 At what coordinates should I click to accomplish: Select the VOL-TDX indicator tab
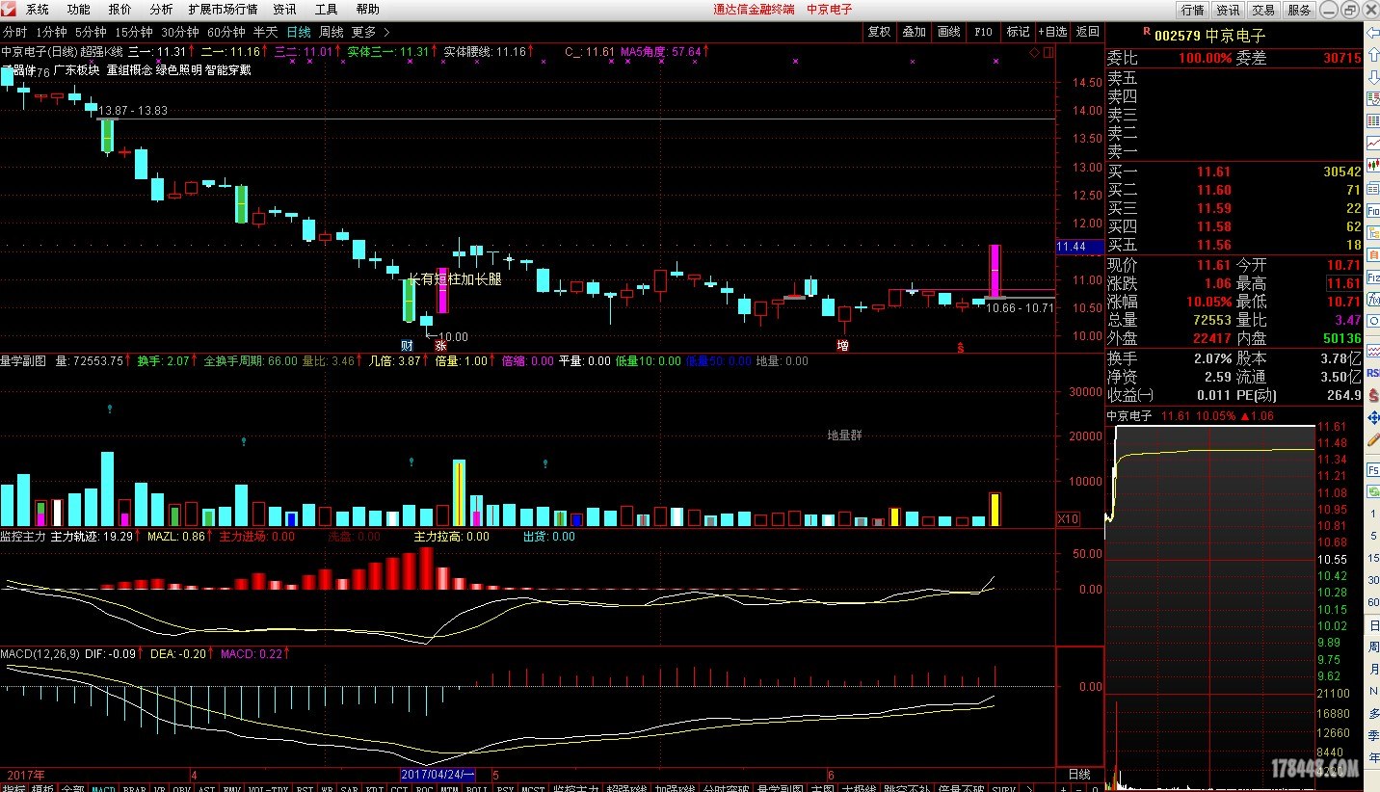point(270,789)
